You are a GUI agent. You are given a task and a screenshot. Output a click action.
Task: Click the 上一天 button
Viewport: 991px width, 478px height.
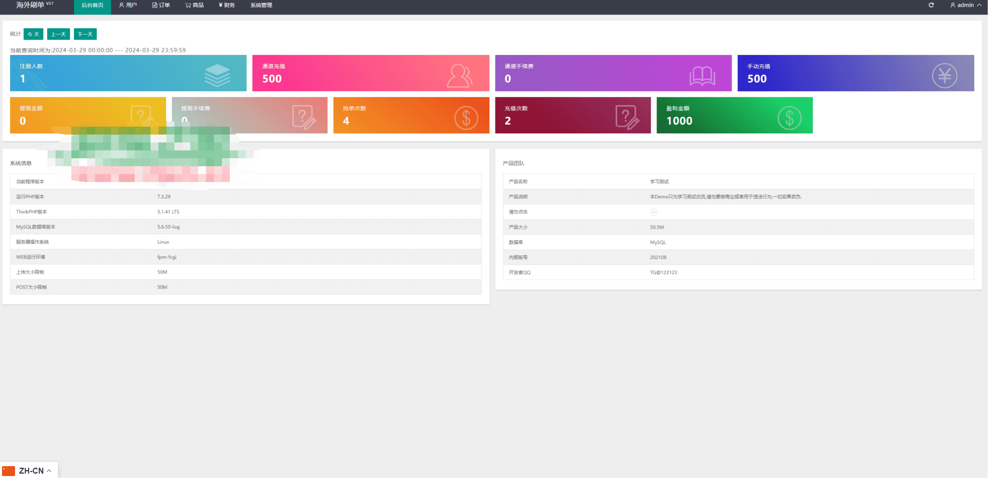[x=58, y=34]
